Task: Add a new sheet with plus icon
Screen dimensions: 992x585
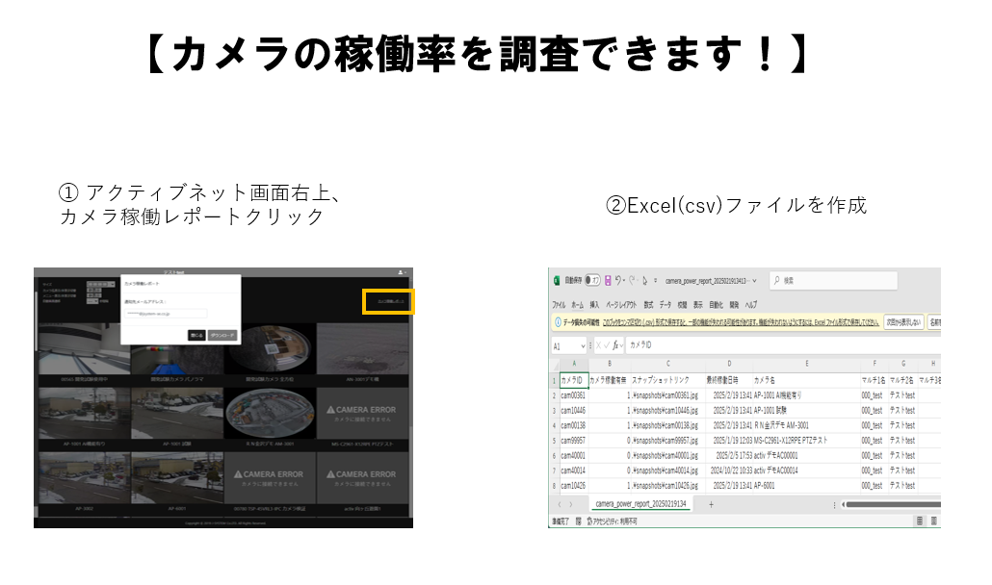Action: pos(711,504)
